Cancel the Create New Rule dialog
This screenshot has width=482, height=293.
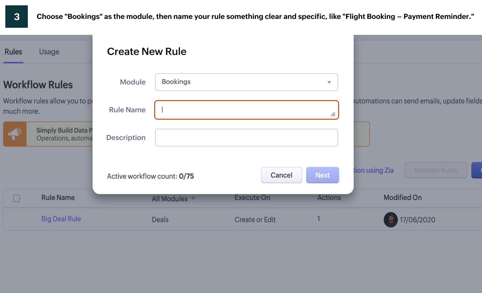pyautogui.click(x=281, y=175)
